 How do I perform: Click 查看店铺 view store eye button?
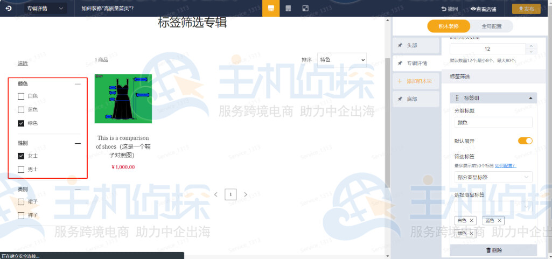(483, 9)
